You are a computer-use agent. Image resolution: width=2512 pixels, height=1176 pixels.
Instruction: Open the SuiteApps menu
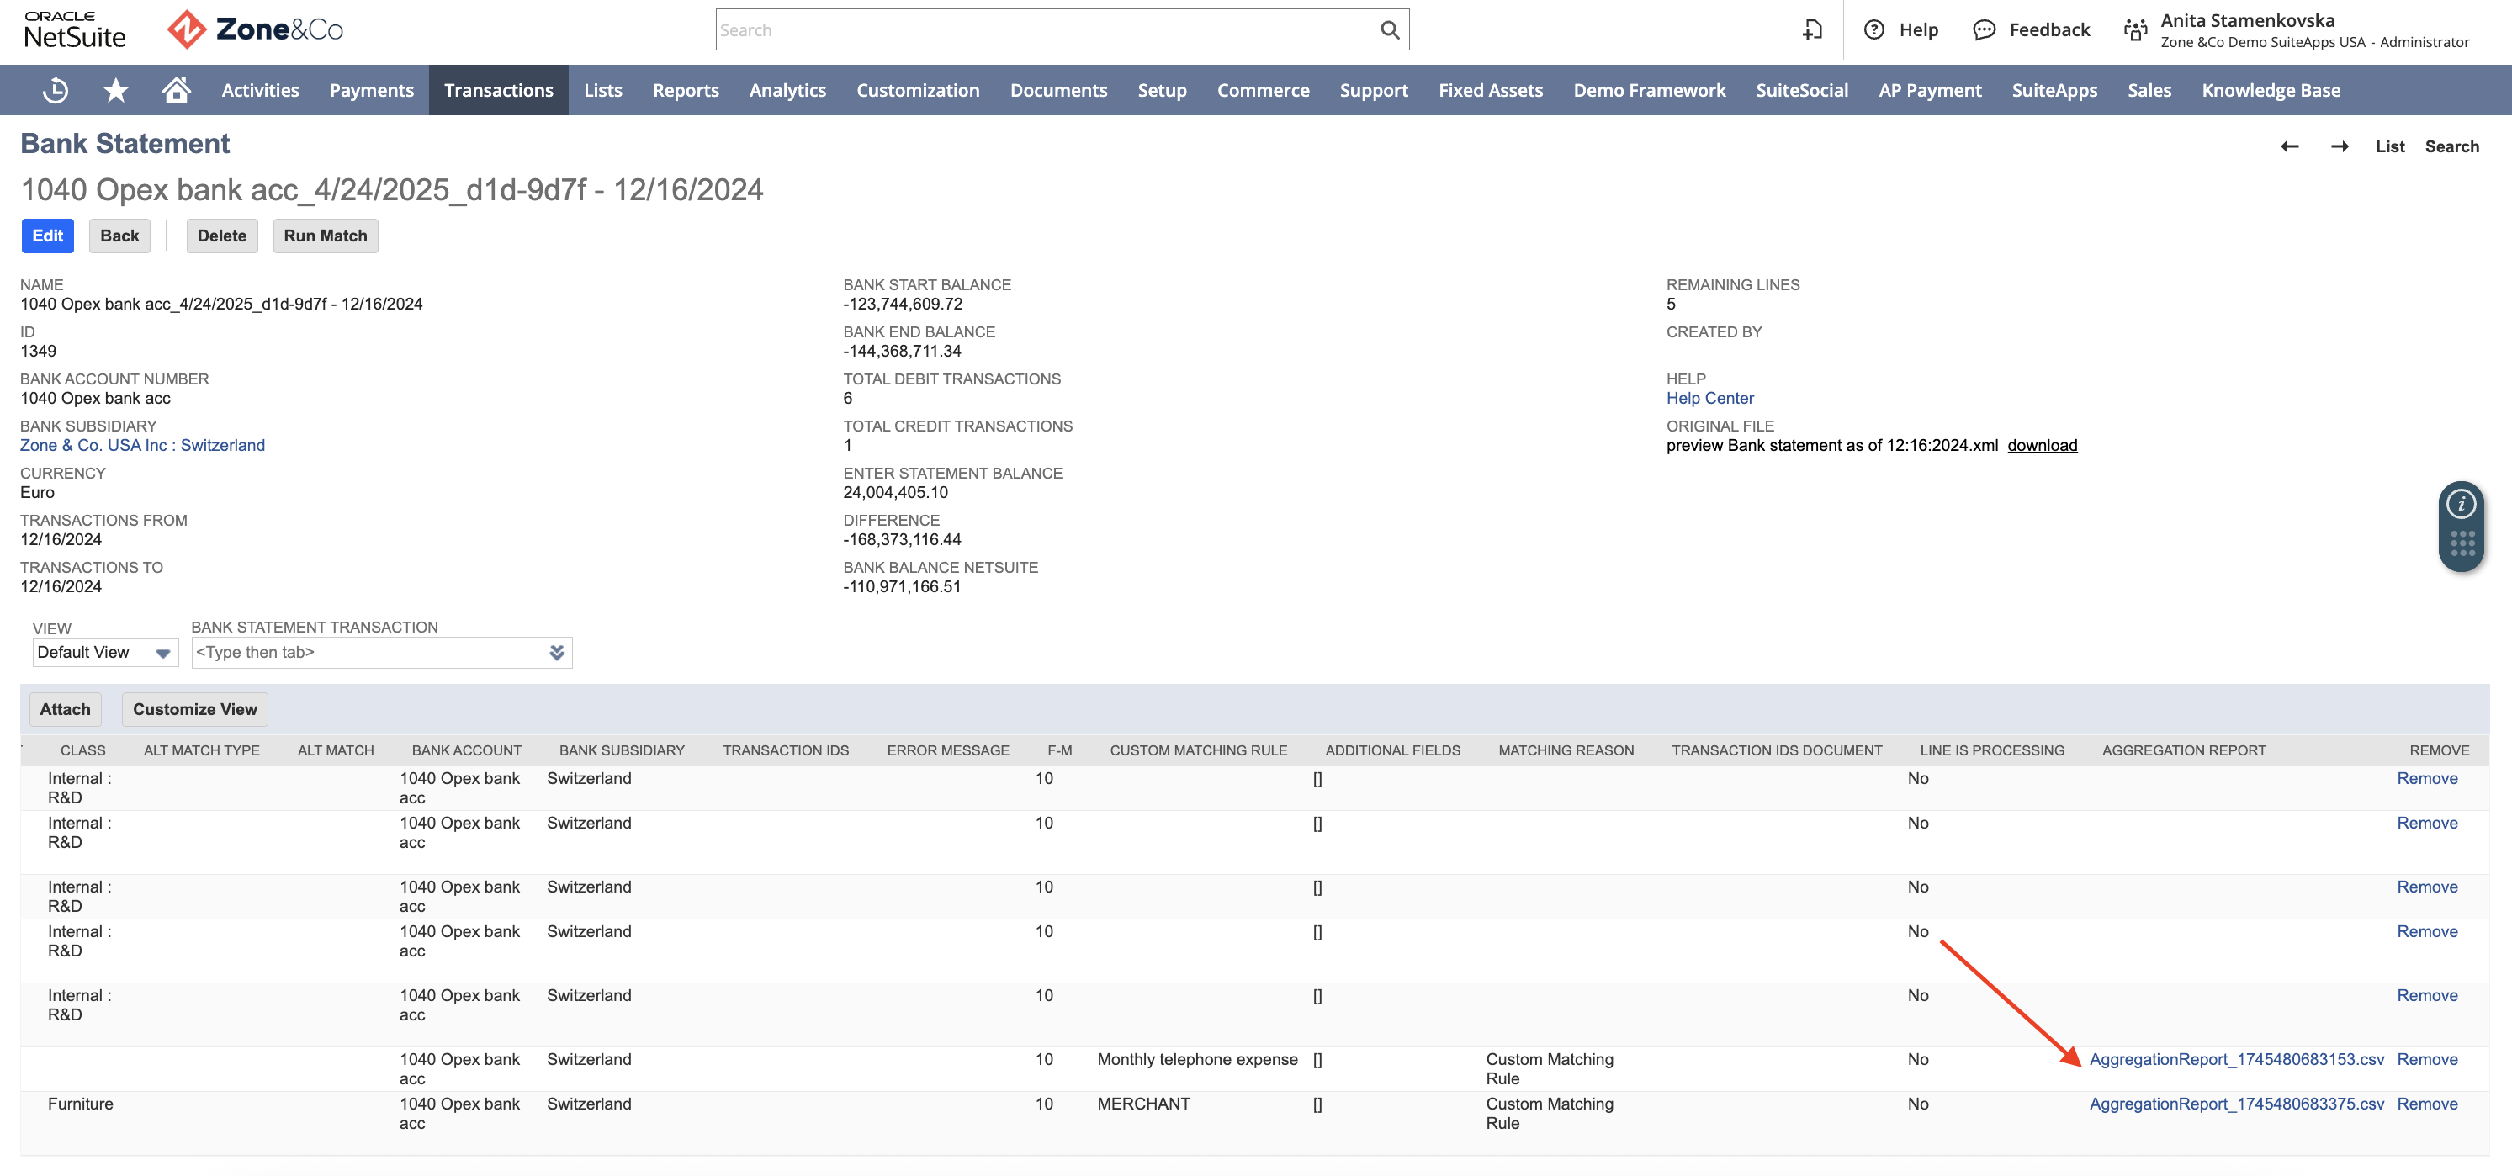pos(2054,90)
